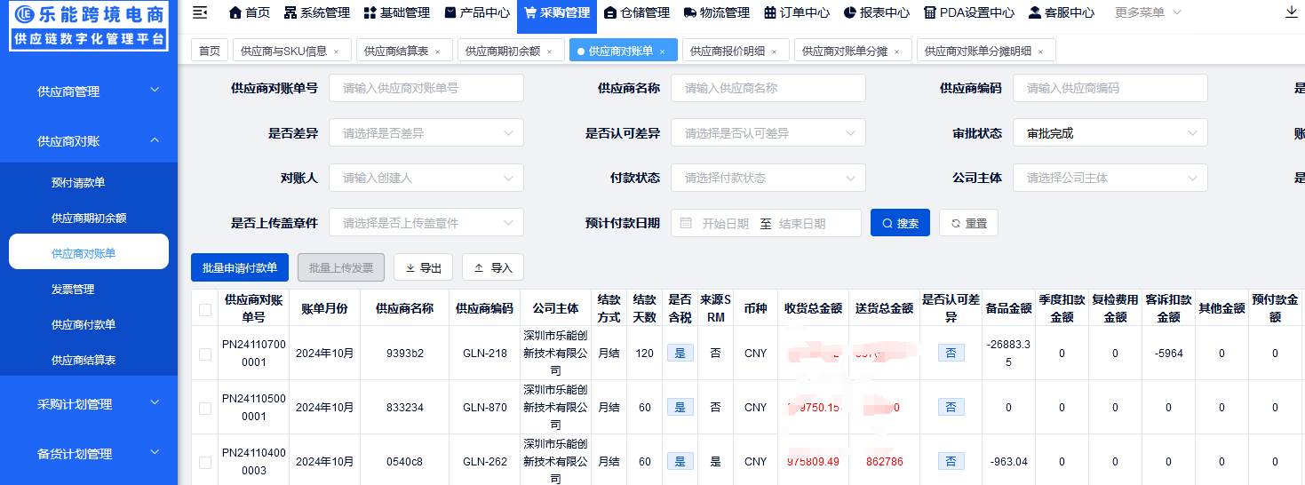Image resolution: width=1305 pixels, height=485 pixels.
Task: Open the 是否认可差异 filter dropdown
Action: click(768, 133)
